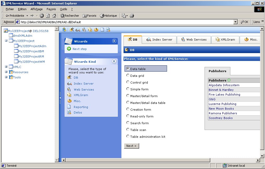Select MyJ2EEProjectBM in project tree

click(31, 51)
